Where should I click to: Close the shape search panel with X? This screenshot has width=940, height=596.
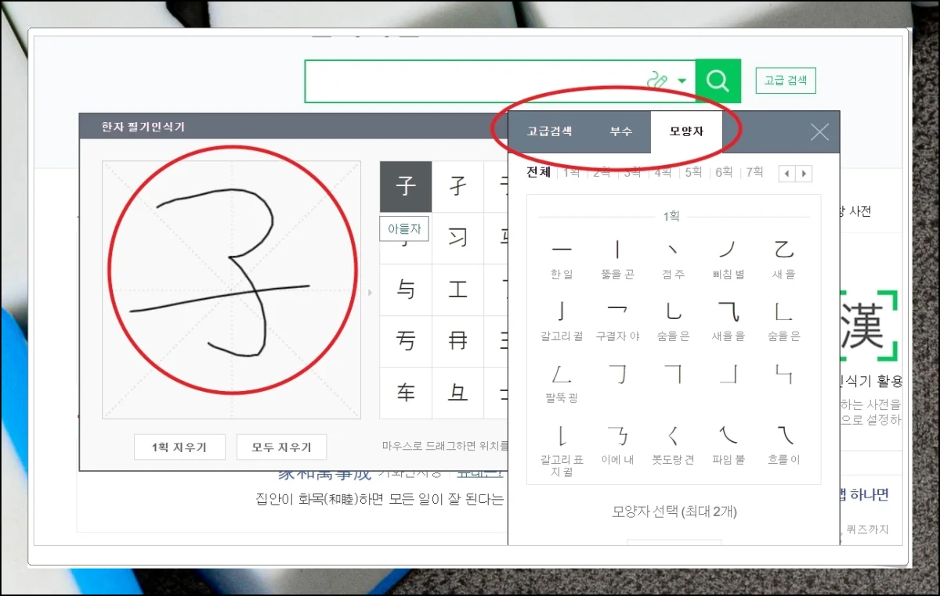click(819, 132)
